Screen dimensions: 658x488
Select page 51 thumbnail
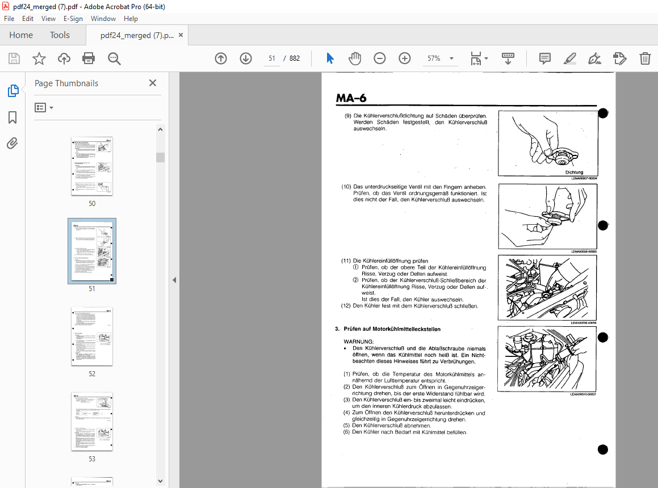(x=92, y=251)
